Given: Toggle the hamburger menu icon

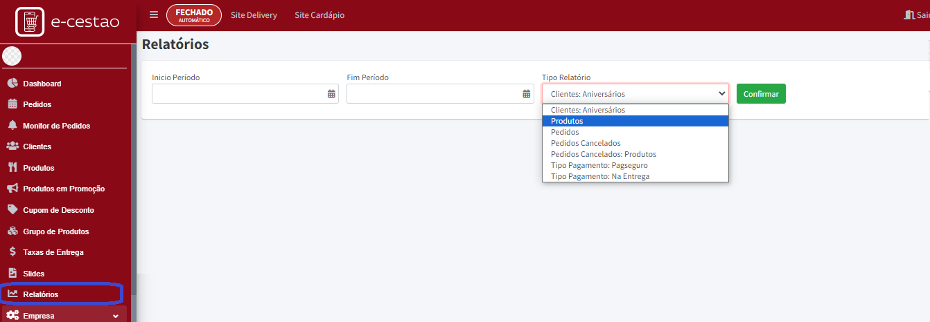Looking at the screenshot, I should pos(154,15).
